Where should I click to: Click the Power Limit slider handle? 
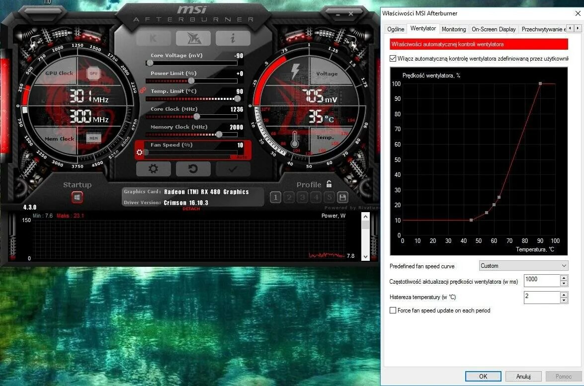click(191, 81)
